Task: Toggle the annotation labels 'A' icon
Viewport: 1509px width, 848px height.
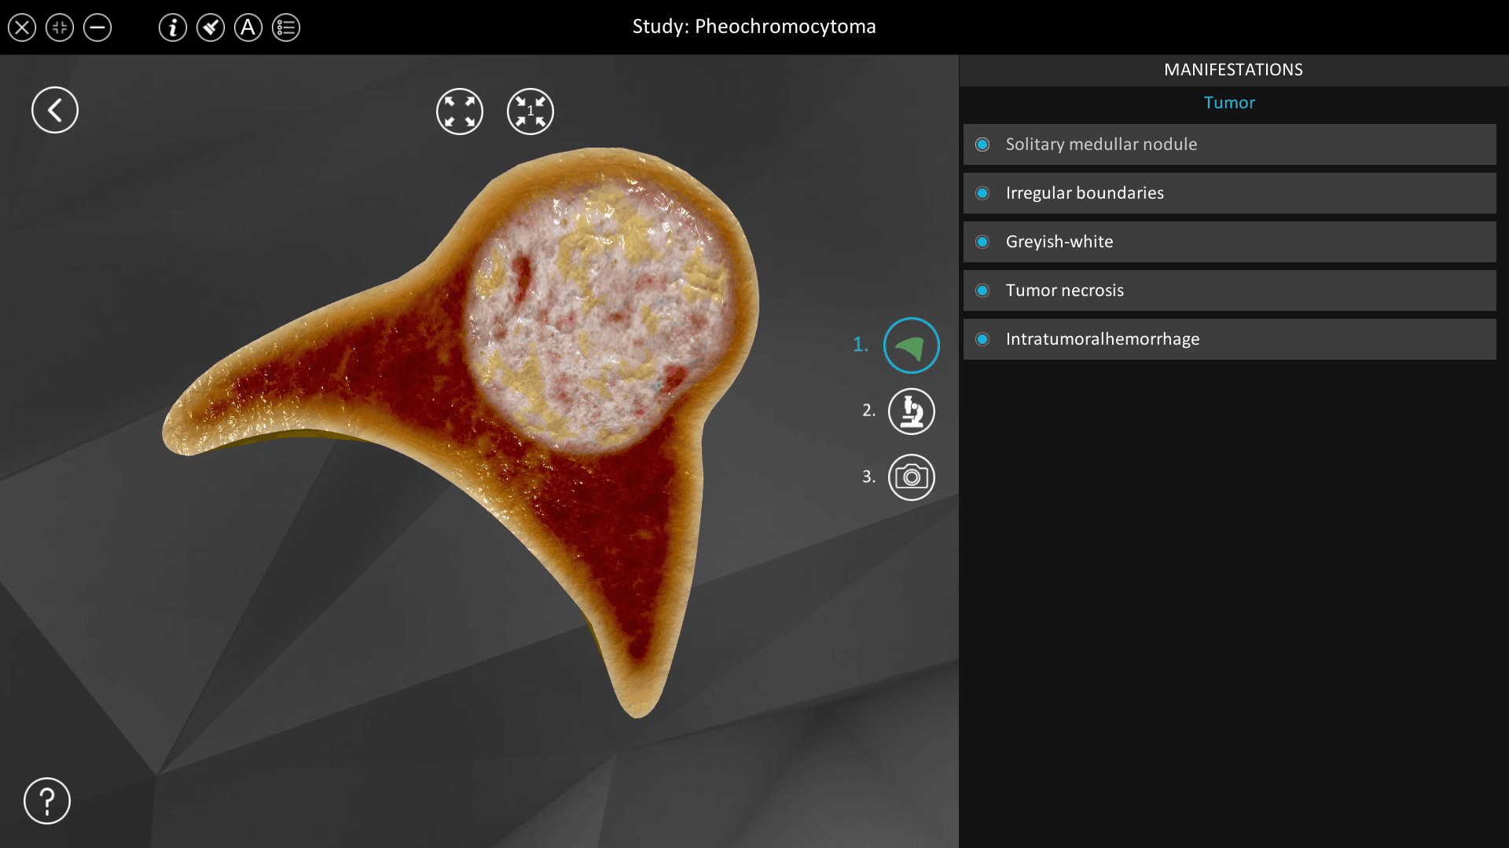Action: pyautogui.click(x=248, y=27)
